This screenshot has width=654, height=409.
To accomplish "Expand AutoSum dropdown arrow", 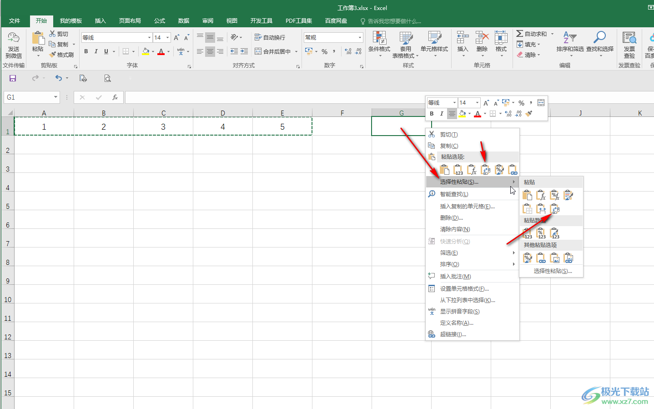I will 553,34.
